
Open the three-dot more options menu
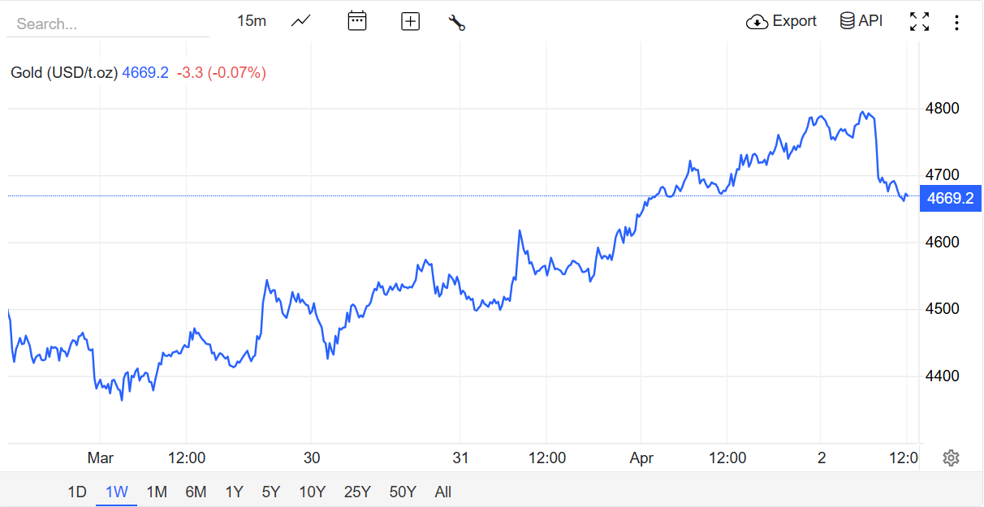click(x=956, y=23)
